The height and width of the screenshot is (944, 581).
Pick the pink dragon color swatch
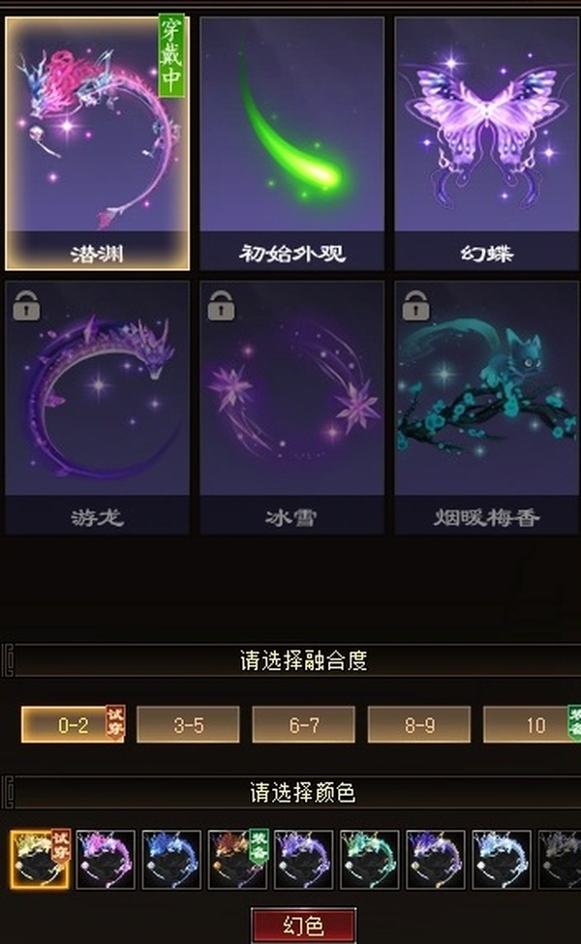click(x=106, y=859)
